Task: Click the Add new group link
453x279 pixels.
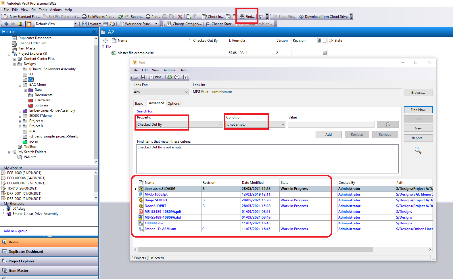Action: pos(16,231)
